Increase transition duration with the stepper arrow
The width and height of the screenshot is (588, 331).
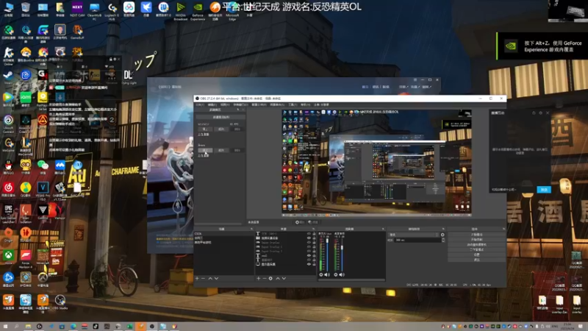(x=443, y=239)
